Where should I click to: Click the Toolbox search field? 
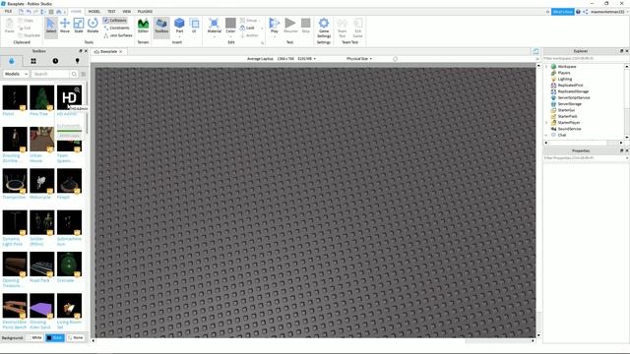[50, 74]
